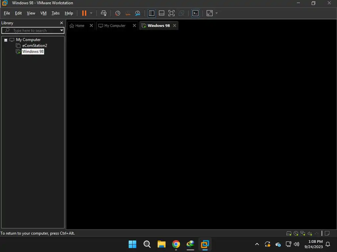This screenshot has width=337, height=252.
Task: Revert the VM to its previous snapshot
Action: (x=128, y=13)
